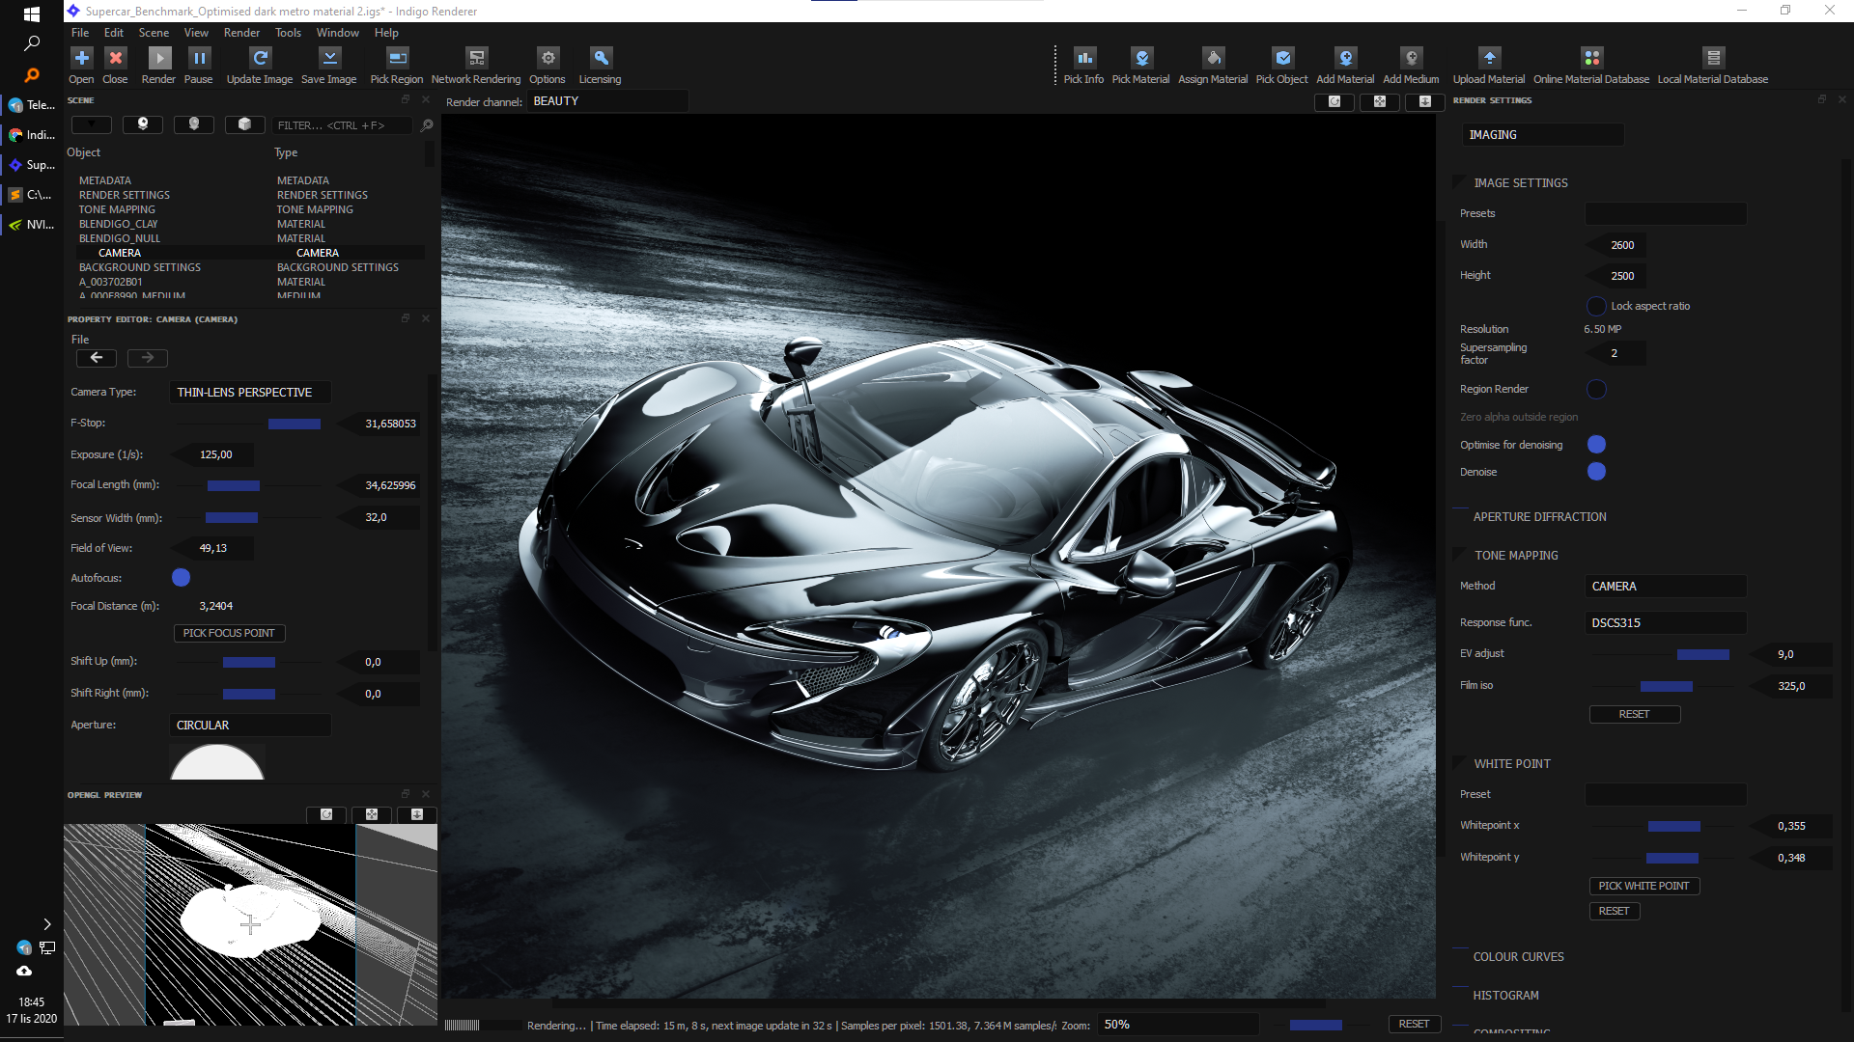
Task: Open Network Rendering from toolbar
Action: [475, 60]
